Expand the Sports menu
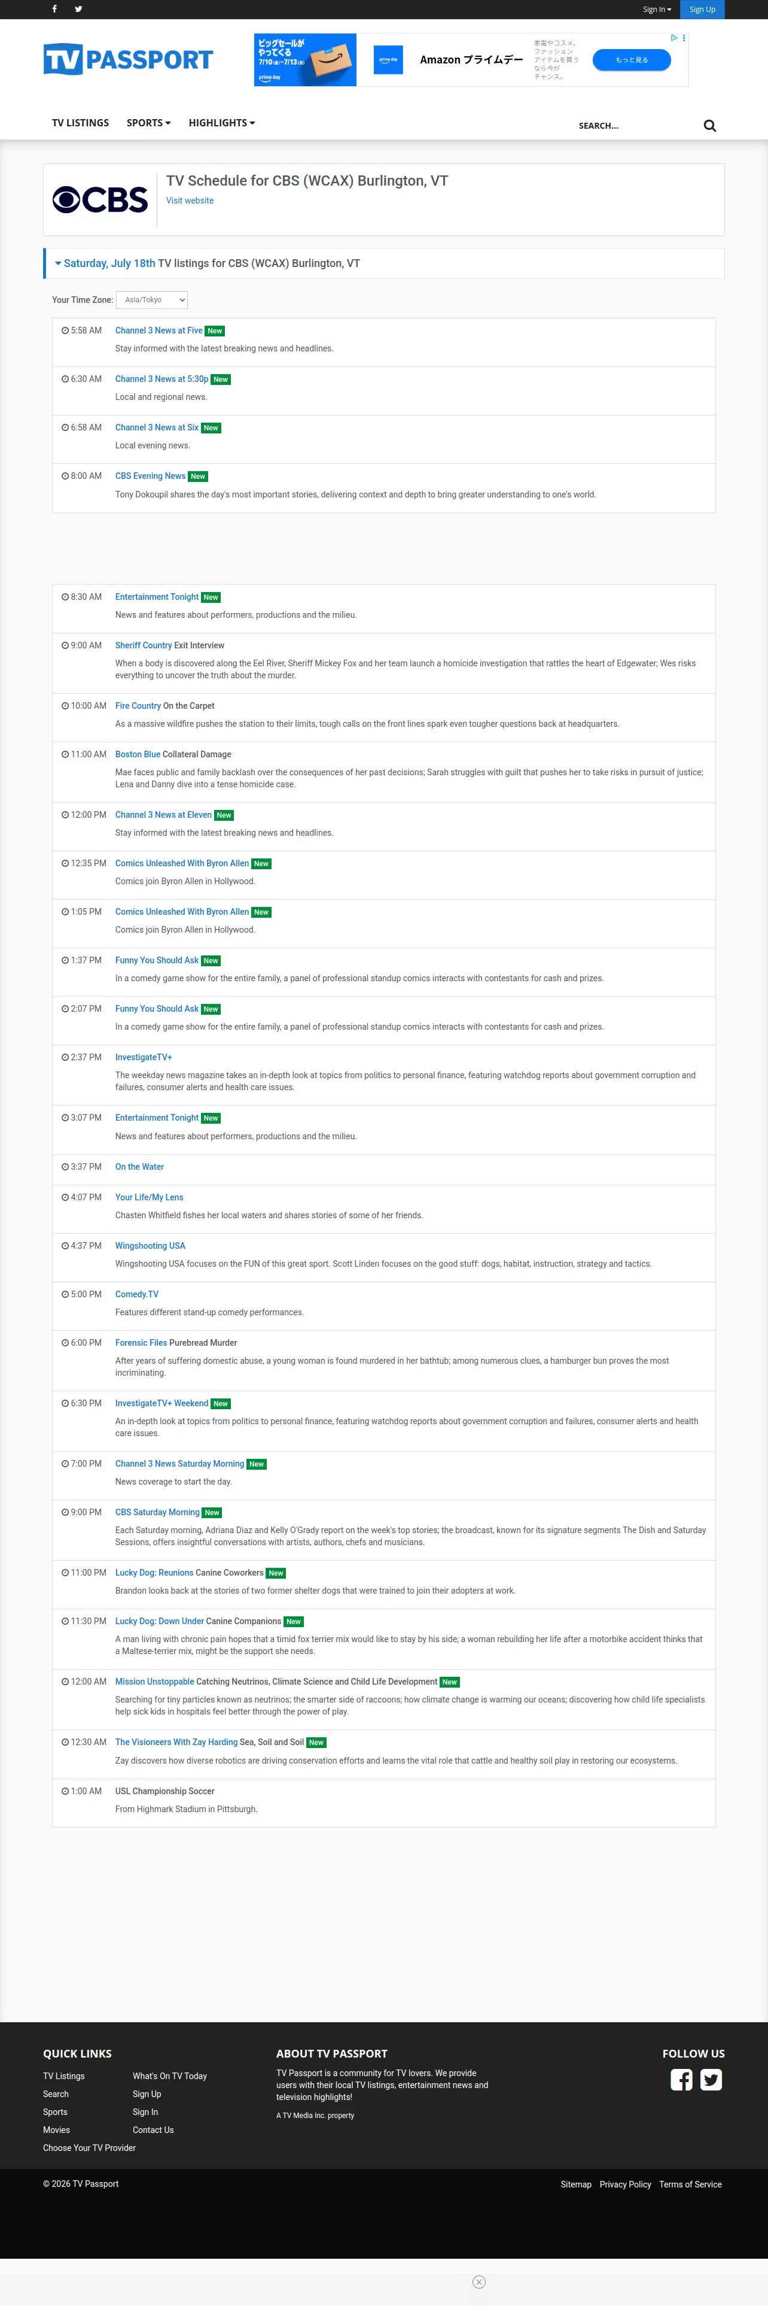The image size is (768, 2306). click(148, 123)
